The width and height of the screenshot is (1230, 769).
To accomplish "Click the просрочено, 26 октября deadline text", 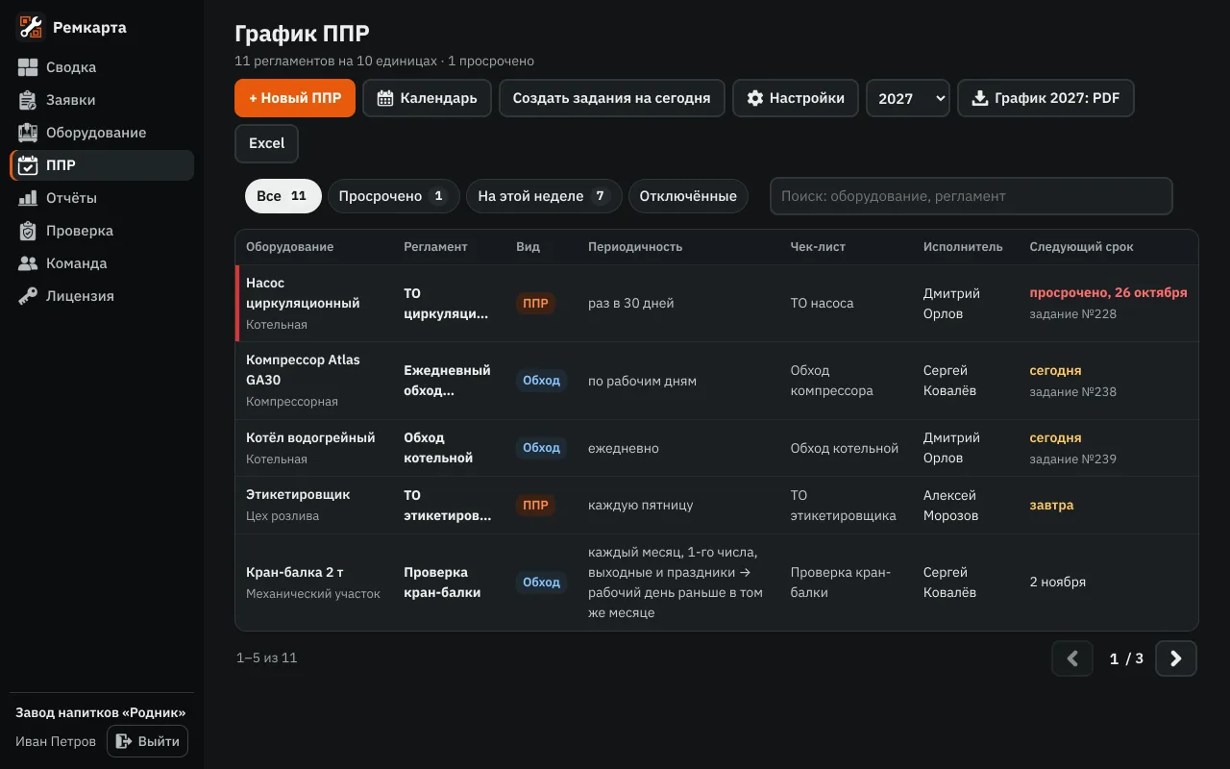I will 1108,293.
